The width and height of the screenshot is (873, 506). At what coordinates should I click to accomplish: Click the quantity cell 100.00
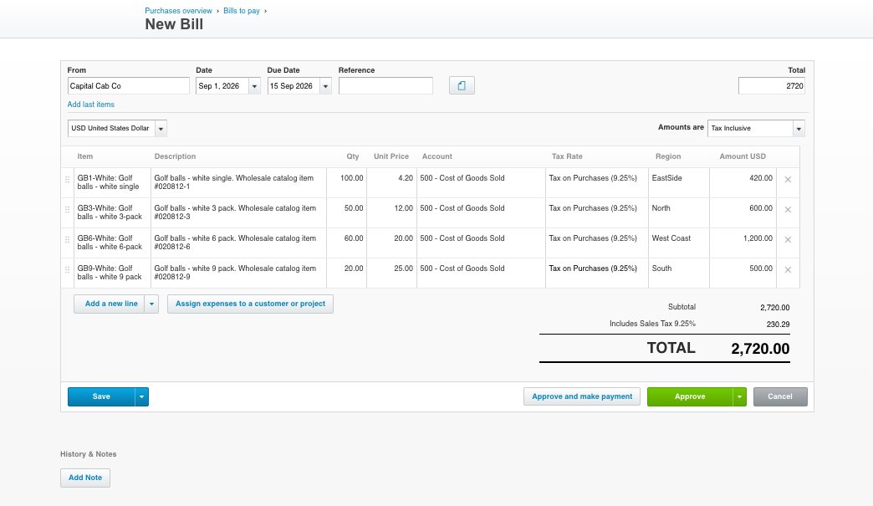[347, 182]
